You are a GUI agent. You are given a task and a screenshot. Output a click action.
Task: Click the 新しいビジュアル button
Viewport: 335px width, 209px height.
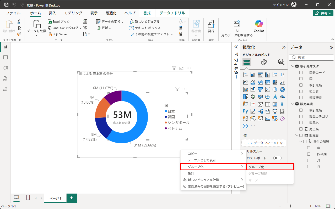[x=144, y=21]
